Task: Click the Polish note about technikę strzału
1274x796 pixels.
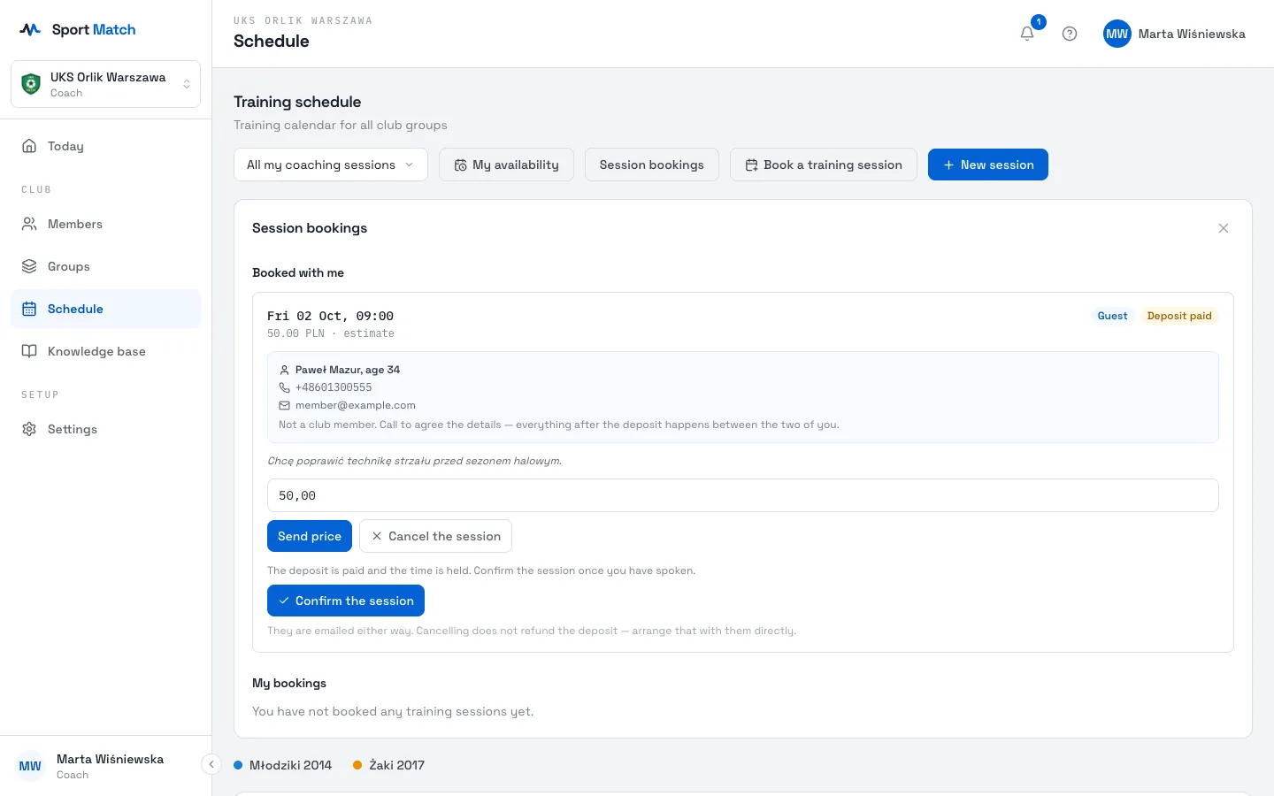Action: coord(415,461)
